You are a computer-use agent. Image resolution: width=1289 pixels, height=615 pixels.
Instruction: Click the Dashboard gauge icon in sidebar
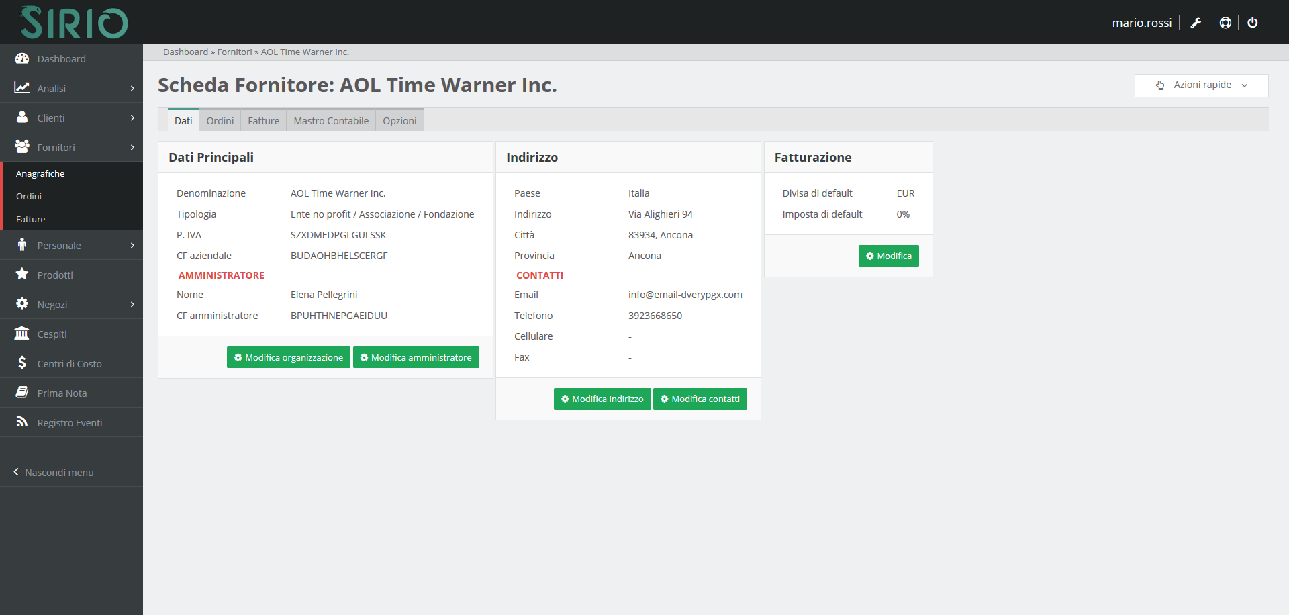pos(22,58)
